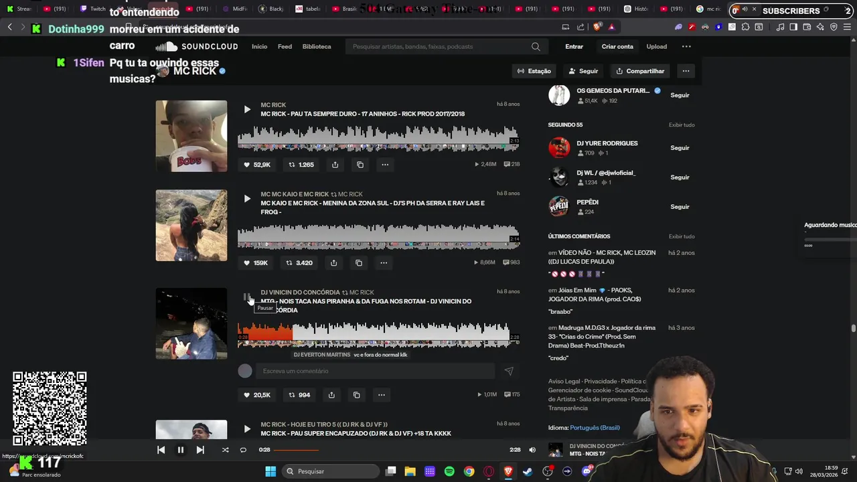Seek in PAU TA SEMPRE DURO waveform
The width and height of the screenshot is (857, 482).
378,137
